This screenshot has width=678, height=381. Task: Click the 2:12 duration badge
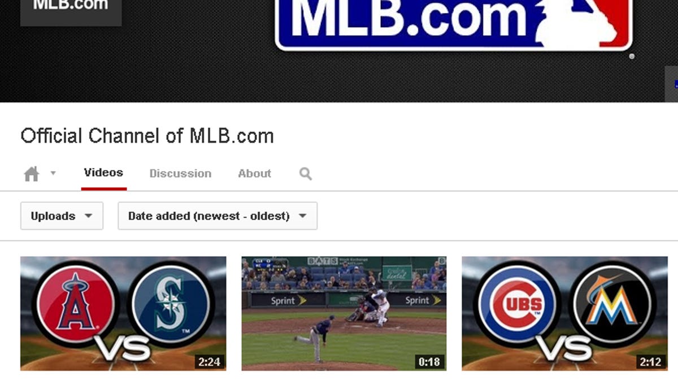tap(650, 361)
